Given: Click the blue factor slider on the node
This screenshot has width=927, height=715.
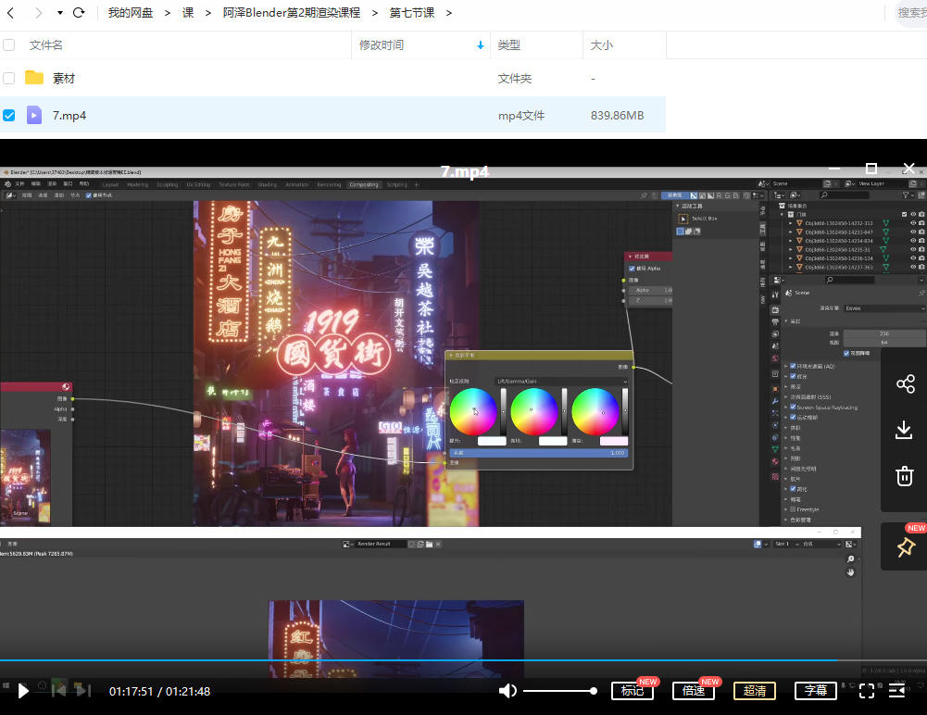Looking at the screenshot, I should point(539,452).
